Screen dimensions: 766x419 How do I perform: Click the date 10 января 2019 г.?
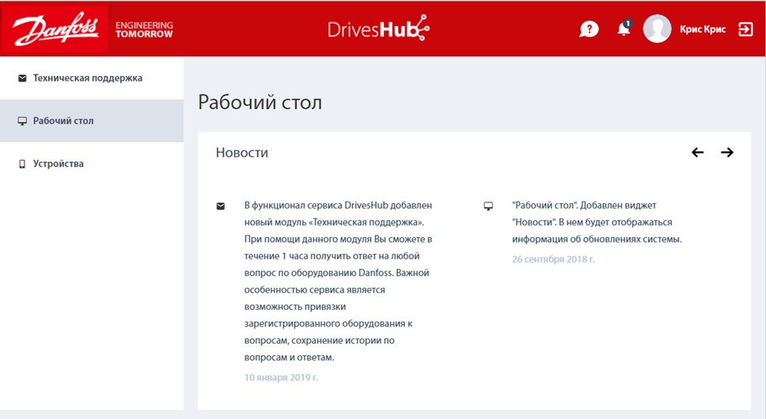tap(281, 377)
